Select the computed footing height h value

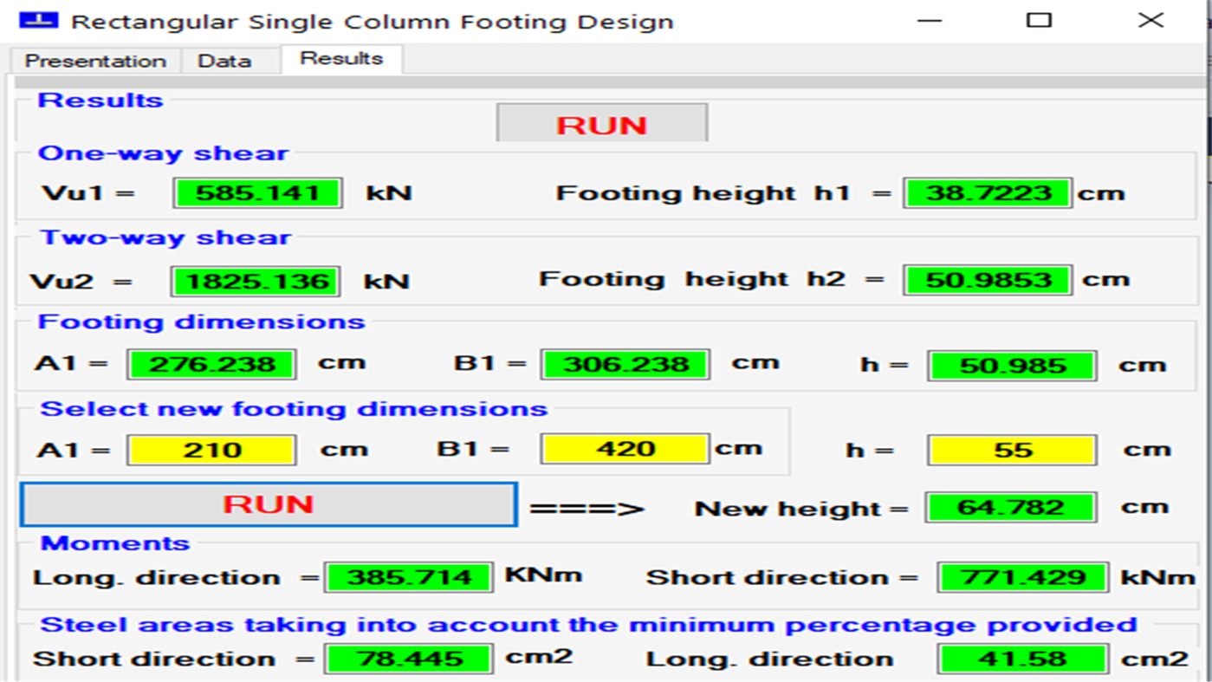(x=1010, y=364)
